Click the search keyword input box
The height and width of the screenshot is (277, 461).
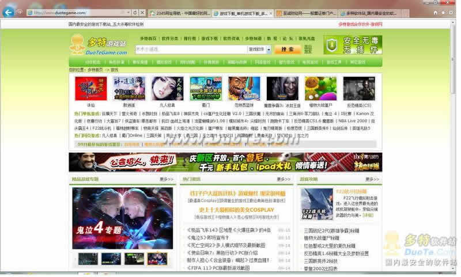(190, 50)
